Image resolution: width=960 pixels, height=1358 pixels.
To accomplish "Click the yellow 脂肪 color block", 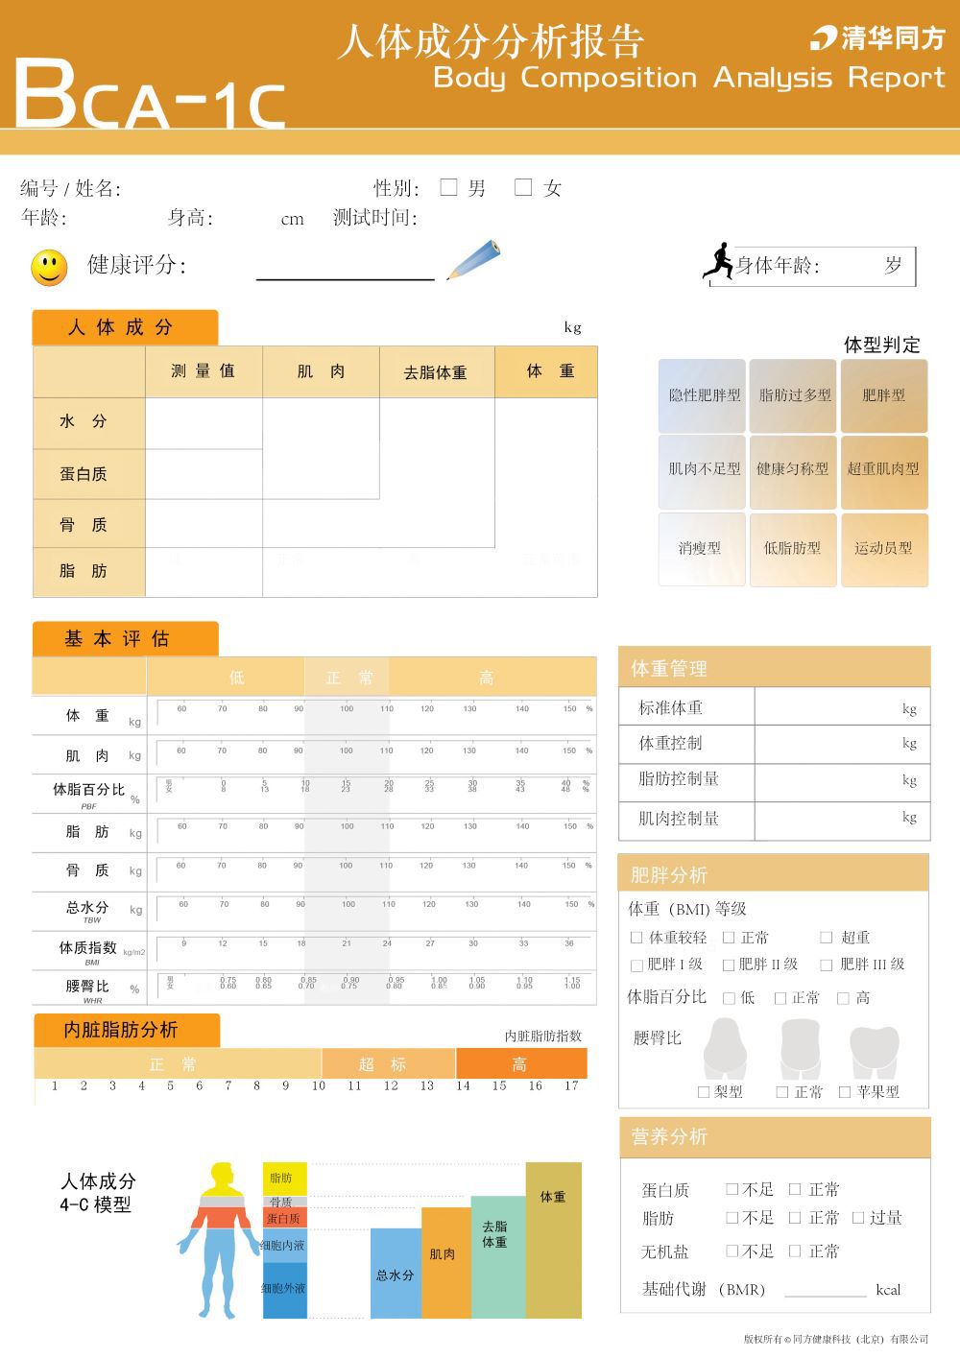I will [x=285, y=1179].
